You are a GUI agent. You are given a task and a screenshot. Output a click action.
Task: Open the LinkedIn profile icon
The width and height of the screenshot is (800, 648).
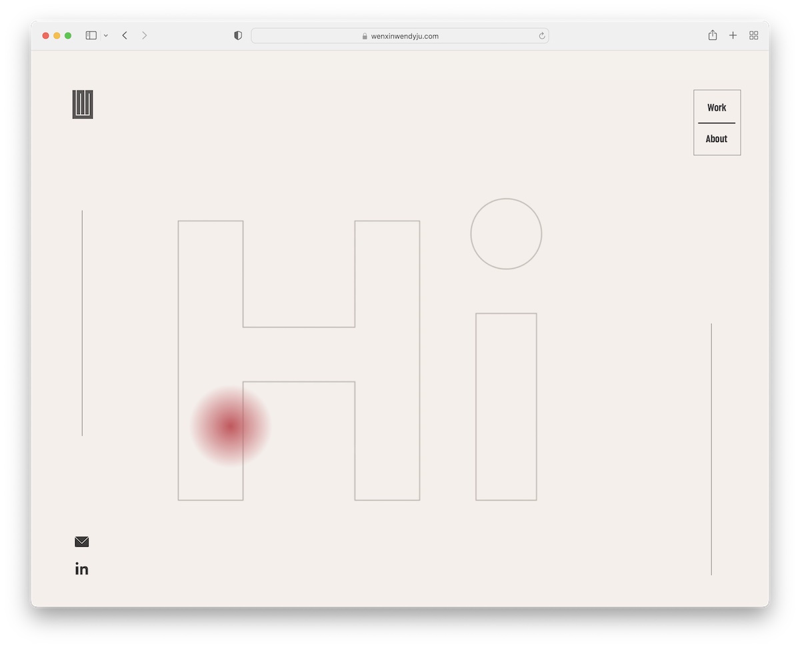tap(82, 569)
